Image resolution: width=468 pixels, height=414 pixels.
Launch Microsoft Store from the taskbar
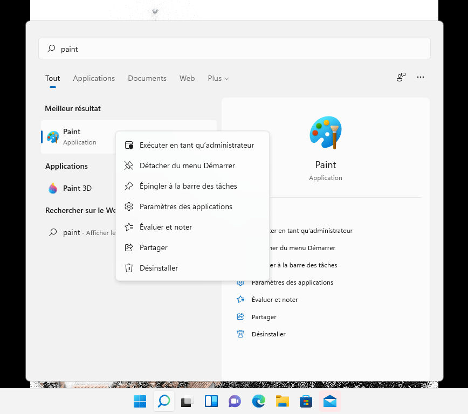coord(306,401)
